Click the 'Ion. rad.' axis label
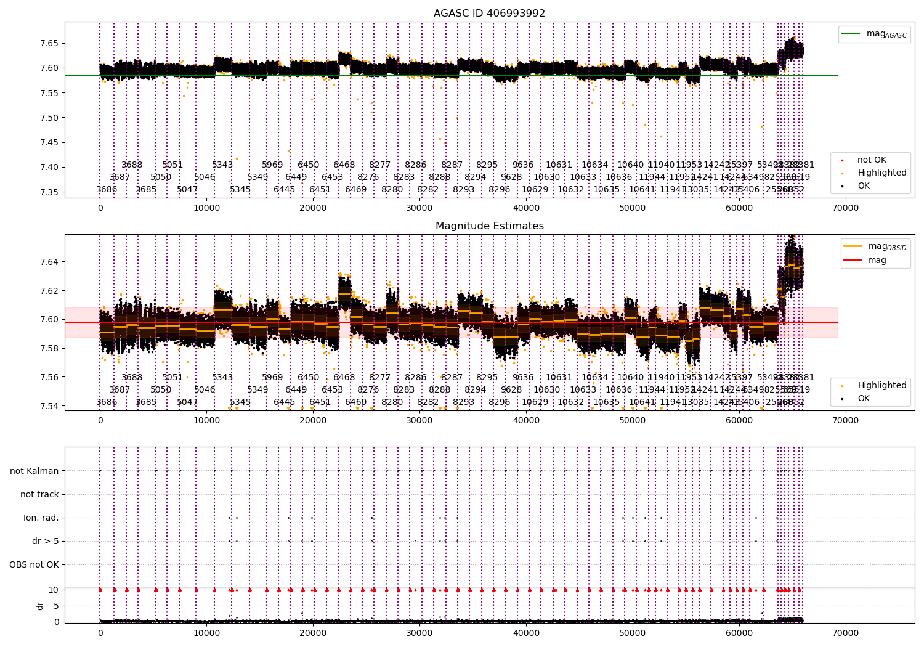 pyautogui.click(x=41, y=518)
